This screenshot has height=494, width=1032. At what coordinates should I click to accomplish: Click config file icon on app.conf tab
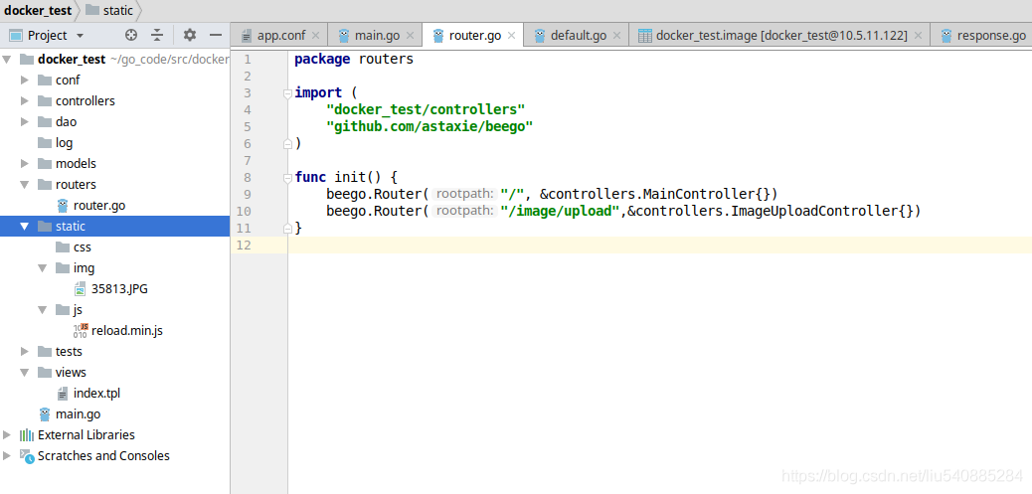247,36
